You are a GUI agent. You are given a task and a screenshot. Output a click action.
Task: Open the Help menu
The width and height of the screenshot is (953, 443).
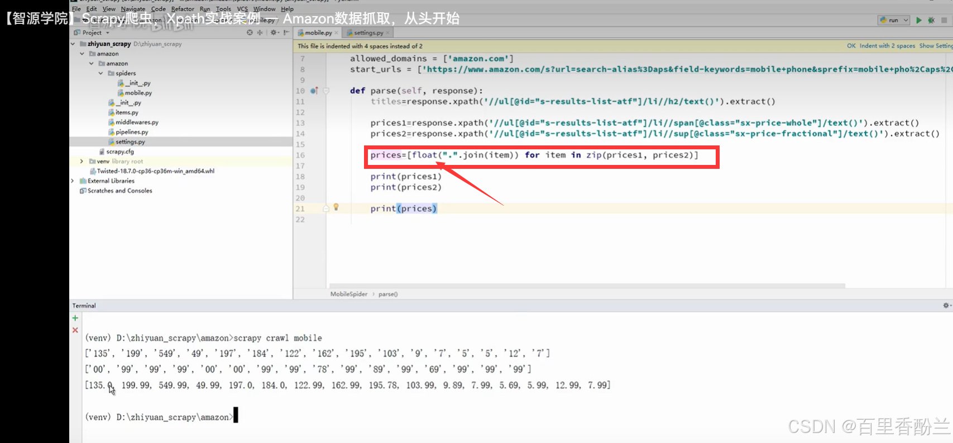287,9
